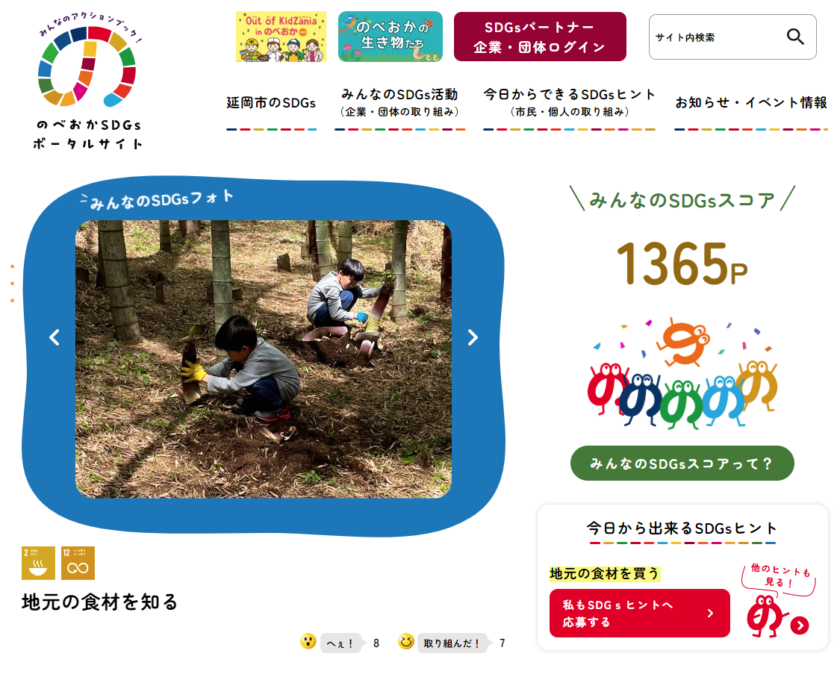Screen dimensions: 840x677
Task: Open the Out of KidZania banner
Action: pos(281,37)
